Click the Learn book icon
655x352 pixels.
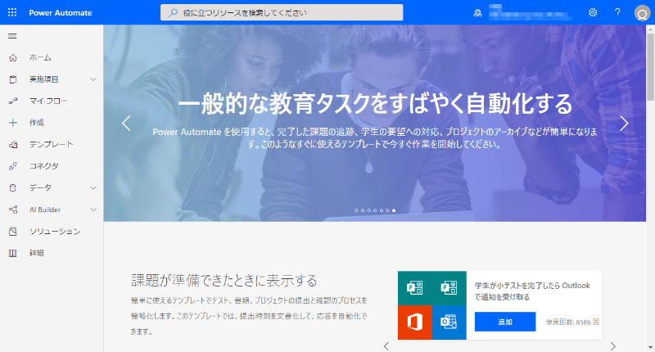pos(13,253)
